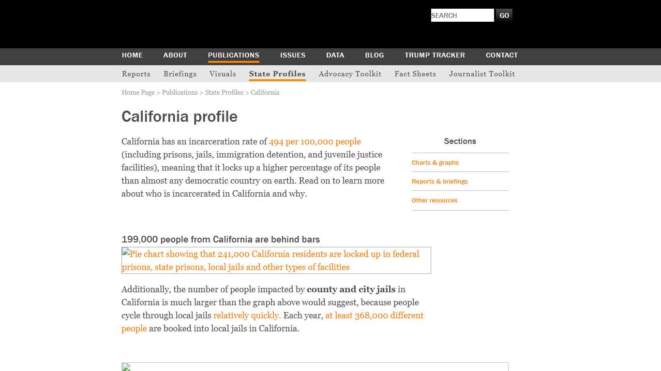The image size is (661, 371).
Task: Switch to the Briefings section tab
Action: tap(180, 73)
